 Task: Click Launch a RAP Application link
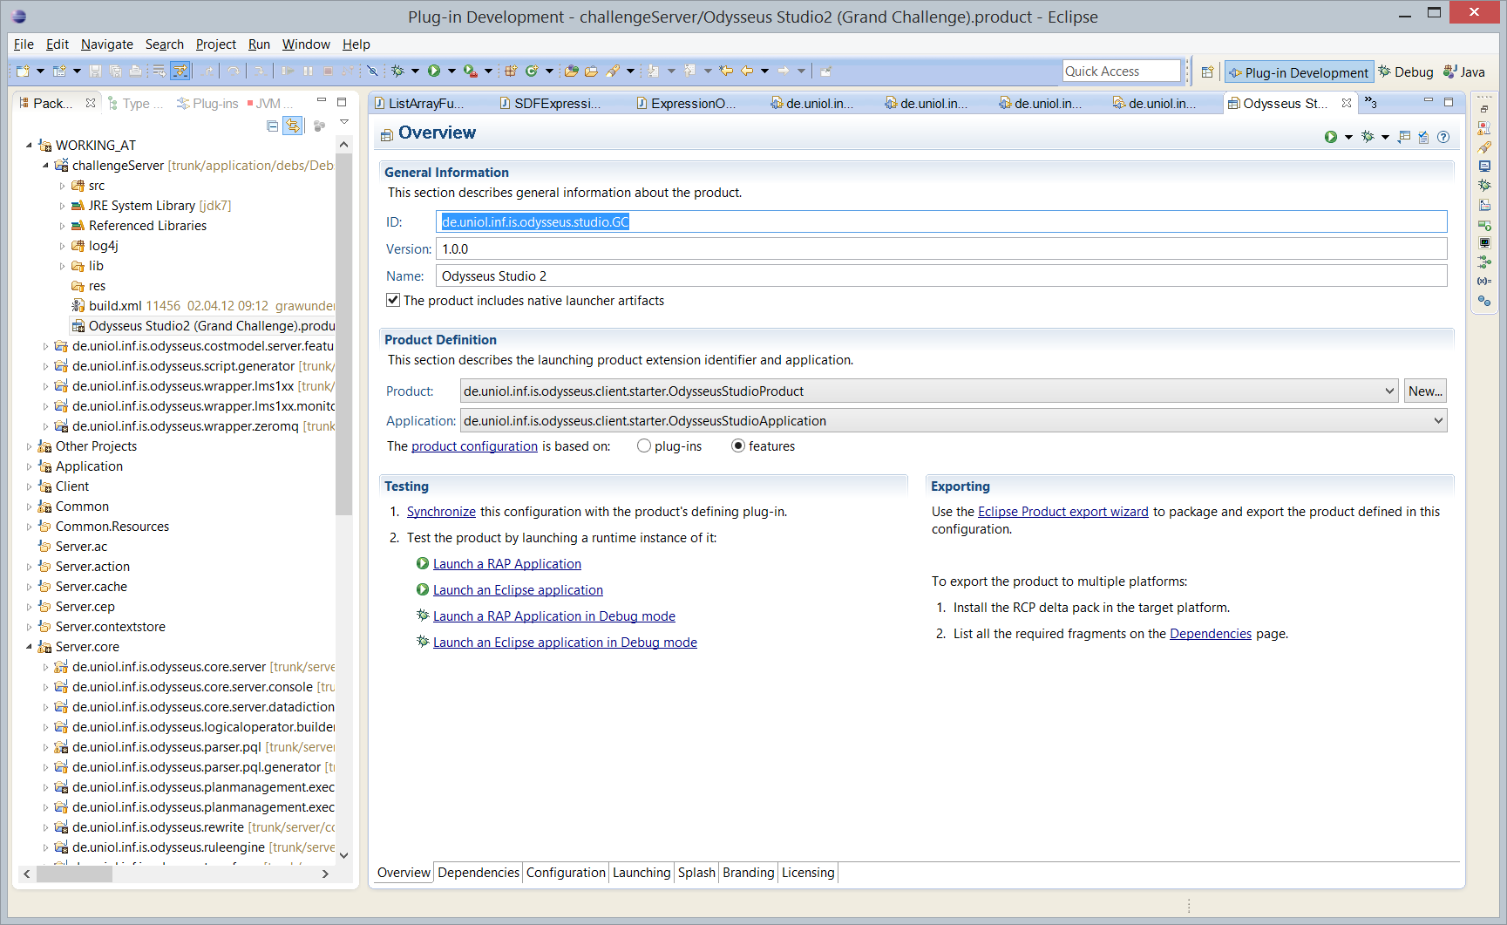pos(506,564)
